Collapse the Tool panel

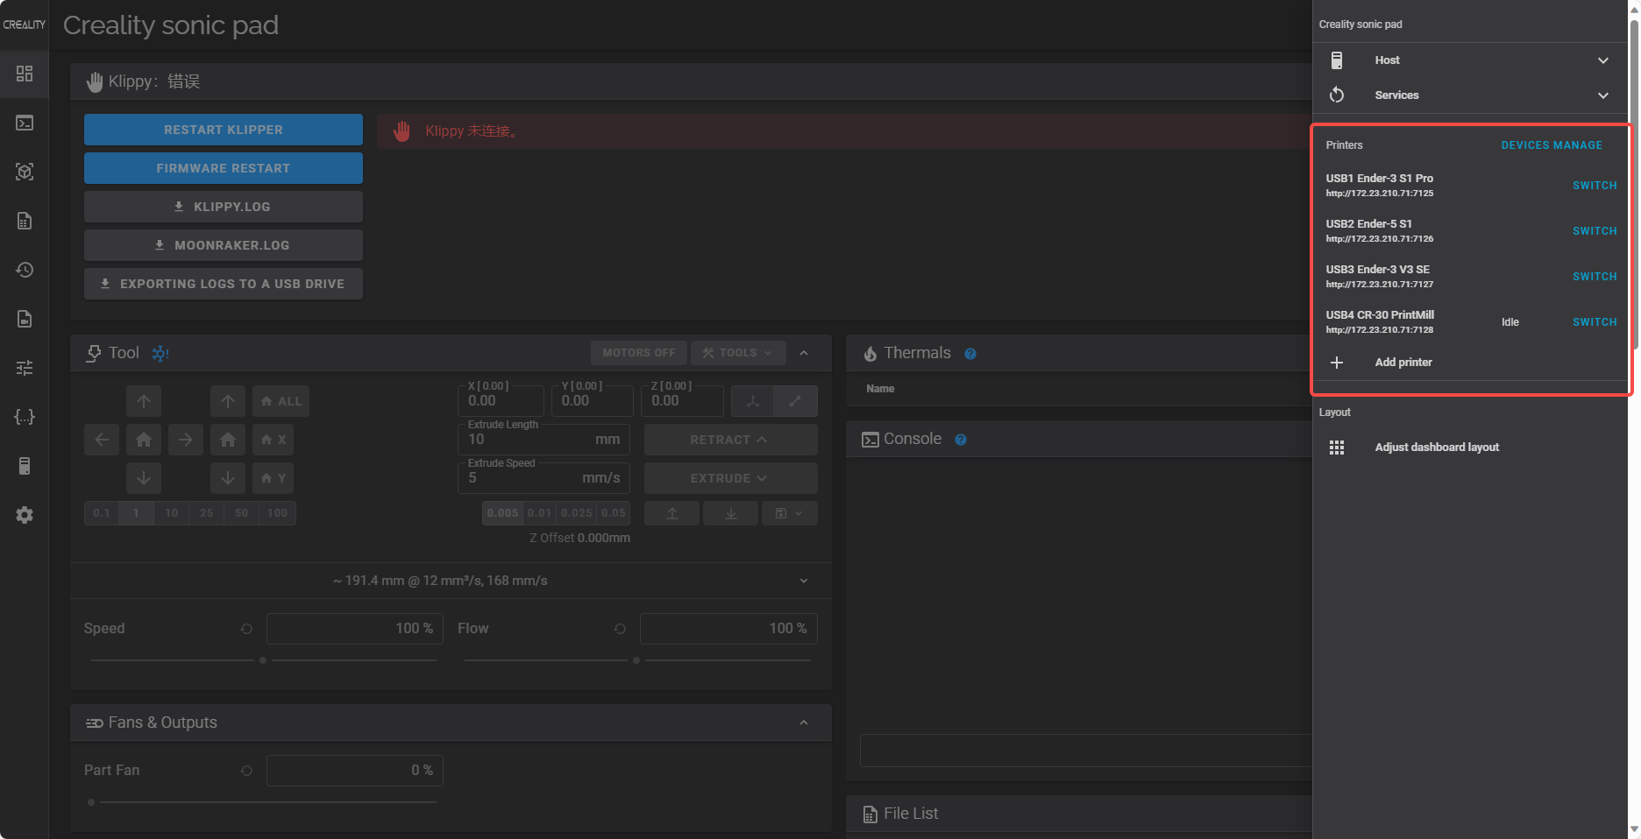(x=804, y=353)
